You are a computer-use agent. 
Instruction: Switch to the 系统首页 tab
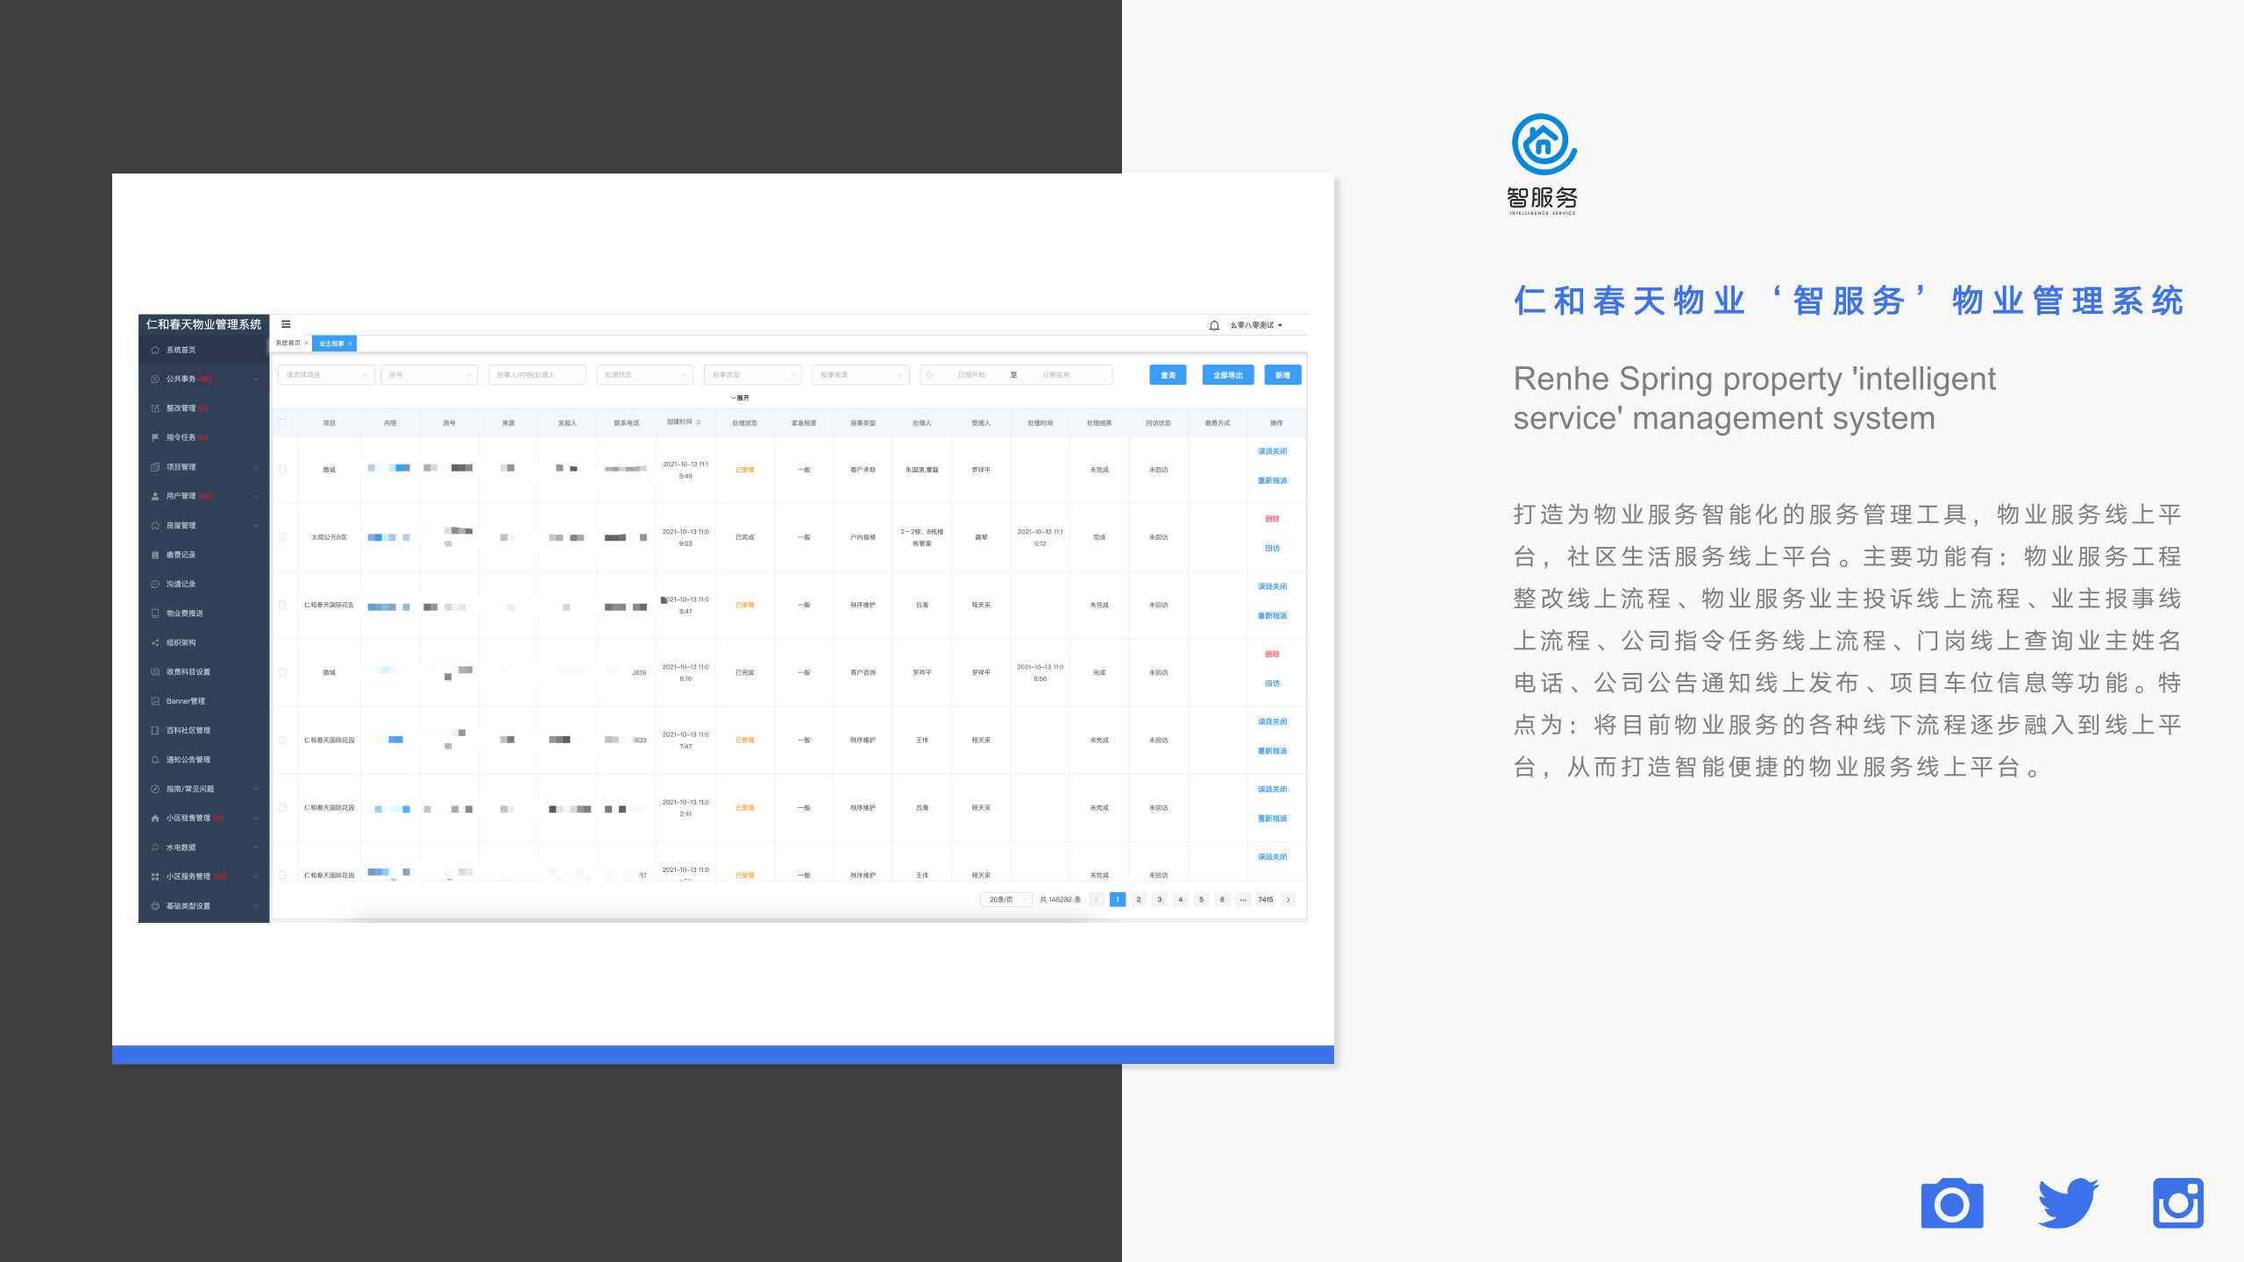(290, 343)
